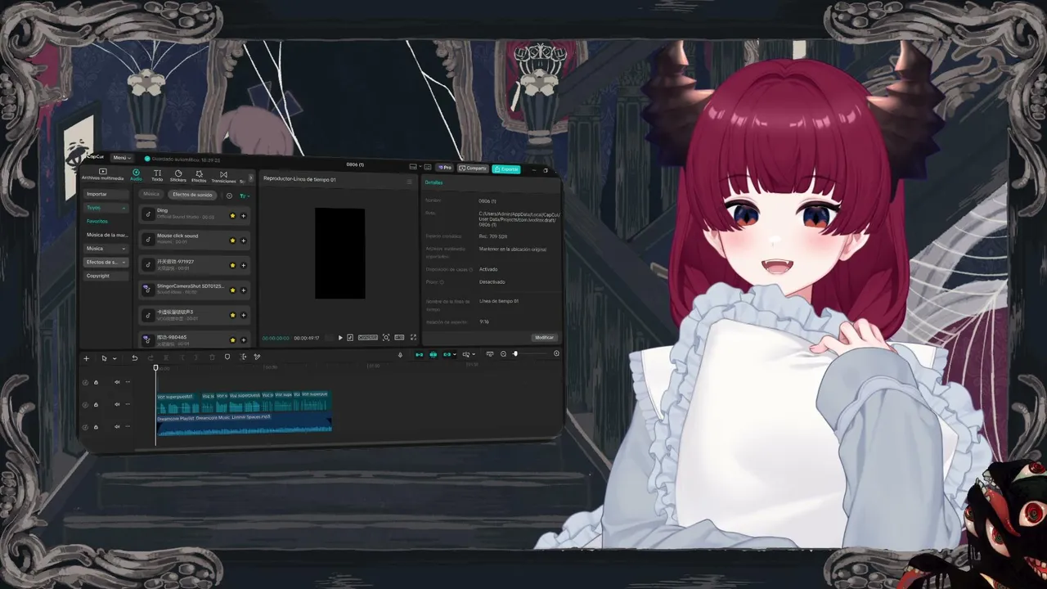Viewport: 1047px width, 589px height.
Task: Click the plus icon on the timeline toolbar
Action: [86, 358]
